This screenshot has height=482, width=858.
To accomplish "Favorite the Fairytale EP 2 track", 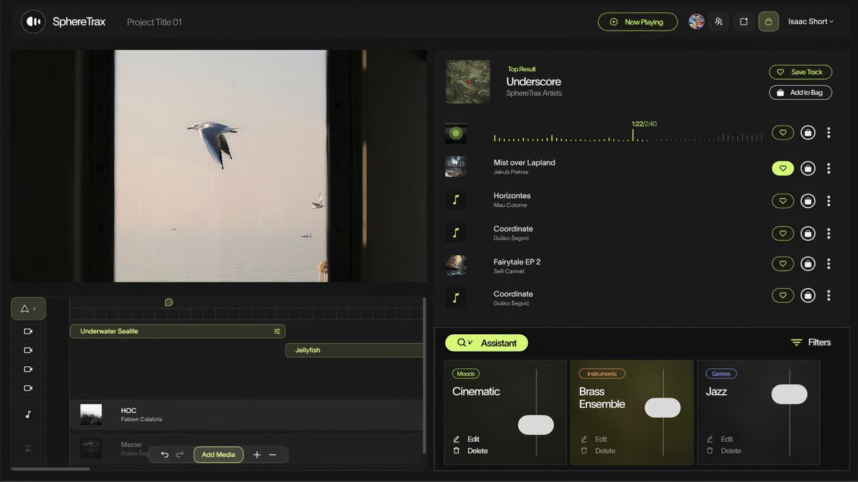I will pyautogui.click(x=782, y=264).
